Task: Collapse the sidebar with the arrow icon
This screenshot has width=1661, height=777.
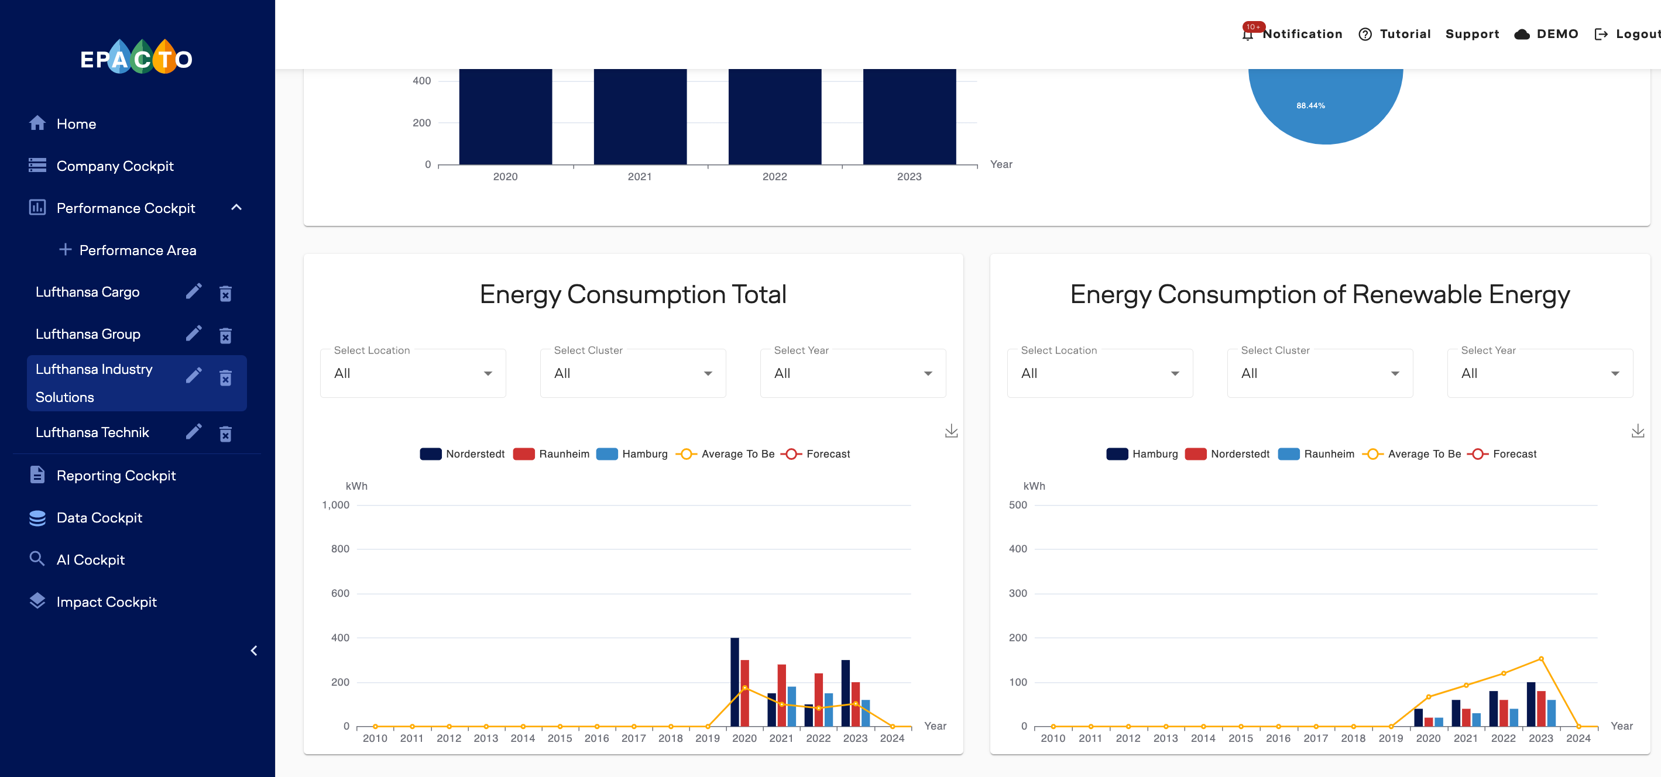Action: point(254,651)
